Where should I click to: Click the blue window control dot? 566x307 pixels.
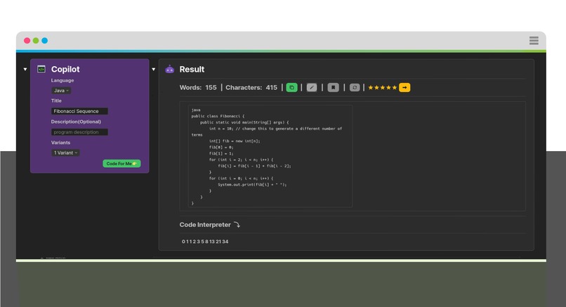pos(44,41)
